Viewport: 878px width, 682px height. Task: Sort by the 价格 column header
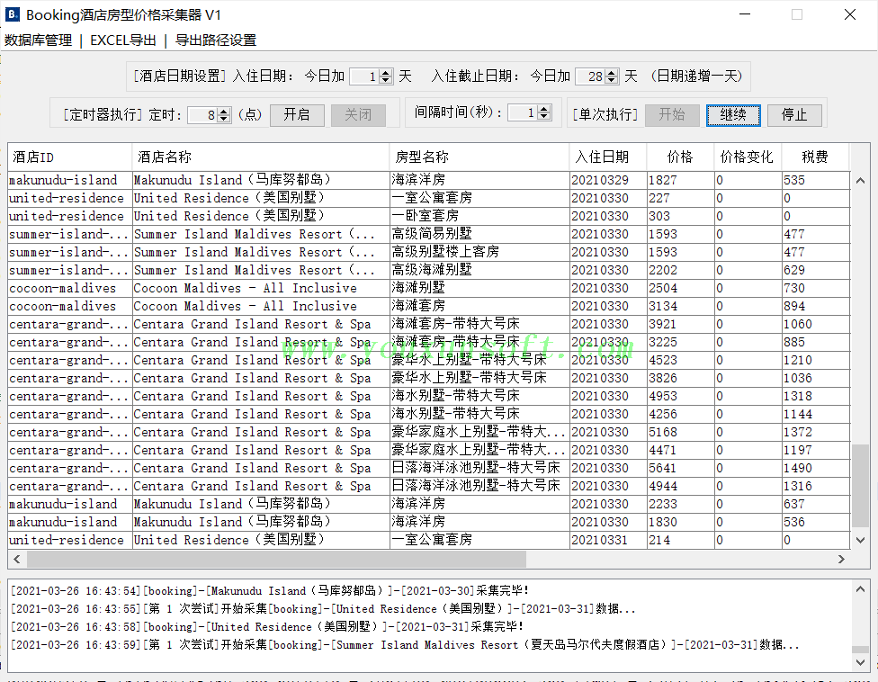(x=680, y=157)
